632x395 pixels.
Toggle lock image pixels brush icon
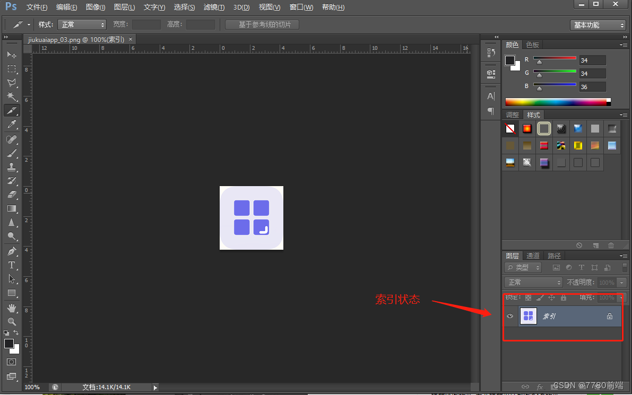(x=540, y=297)
